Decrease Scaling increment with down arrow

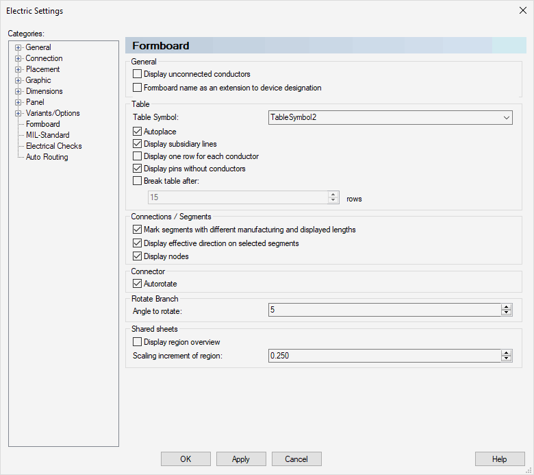tap(507, 358)
